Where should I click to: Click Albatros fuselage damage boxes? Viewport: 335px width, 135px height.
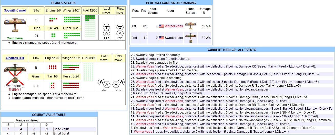[x=71, y=85]
